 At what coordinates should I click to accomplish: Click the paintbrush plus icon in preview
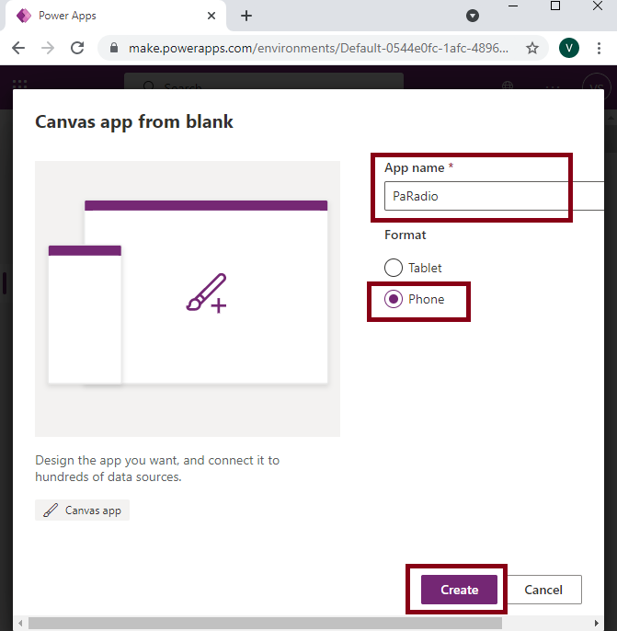[206, 294]
